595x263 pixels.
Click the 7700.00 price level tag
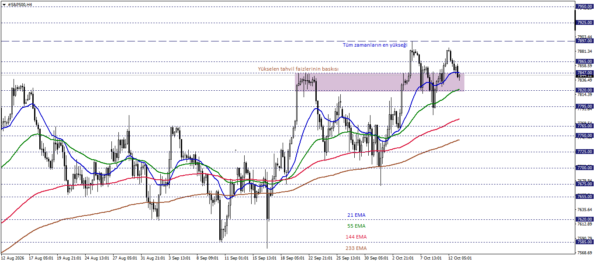(x=584, y=167)
